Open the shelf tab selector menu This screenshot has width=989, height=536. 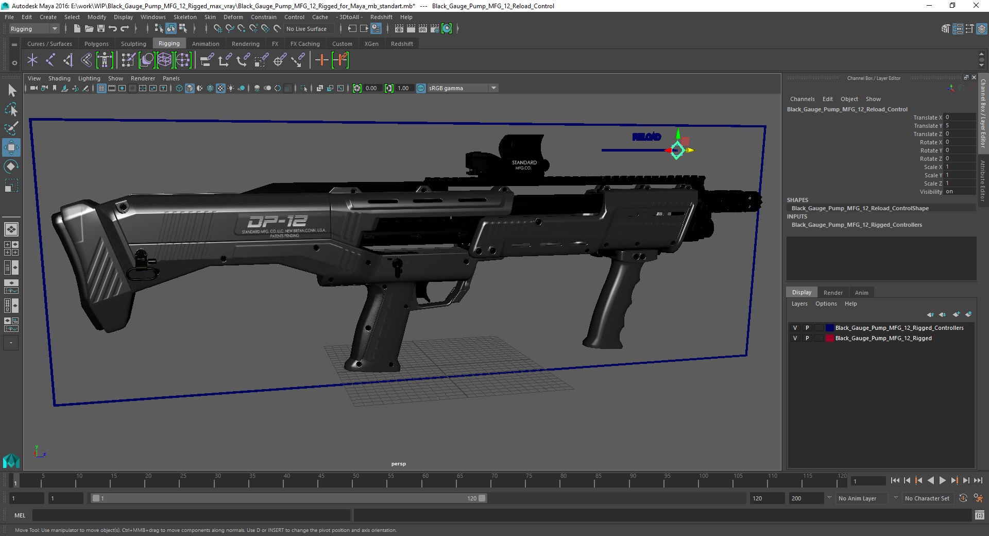pos(14,45)
